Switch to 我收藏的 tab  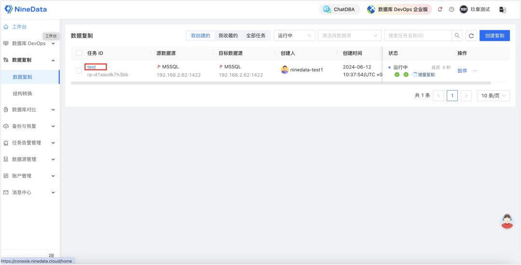point(228,36)
